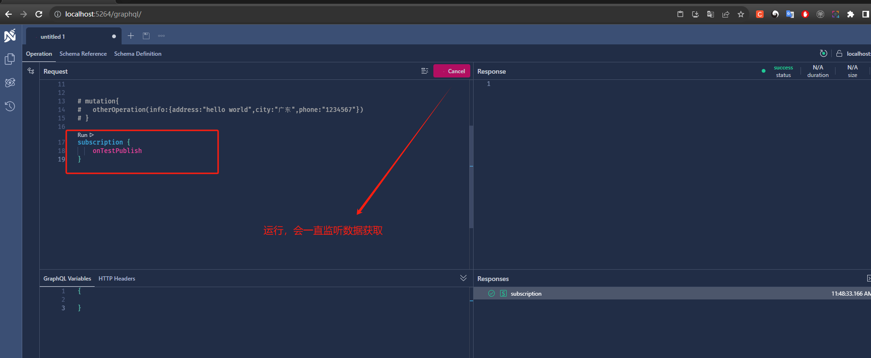Switch to the Operation tab
This screenshot has width=871, height=358.
pos(39,54)
